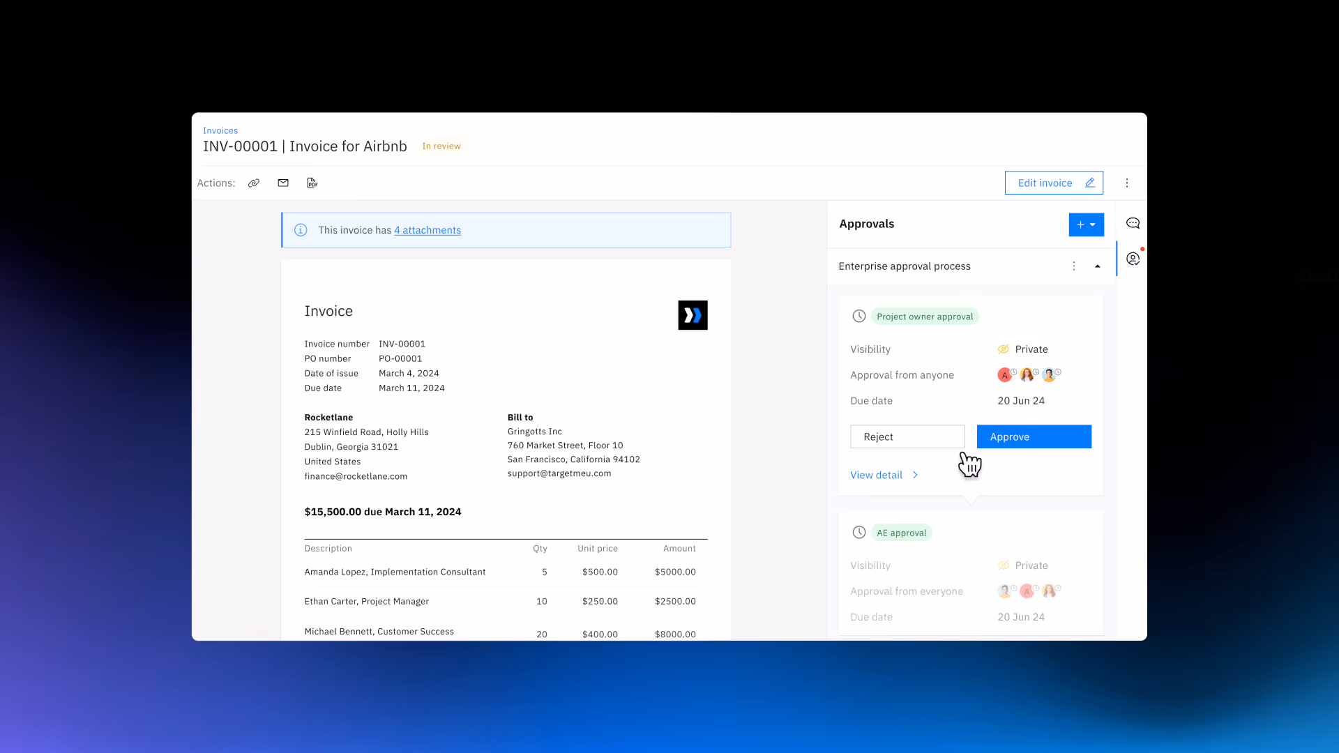This screenshot has height=753, width=1339.
Task: Click invoice number INV-00001 value
Action: pyautogui.click(x=402, y=344)
